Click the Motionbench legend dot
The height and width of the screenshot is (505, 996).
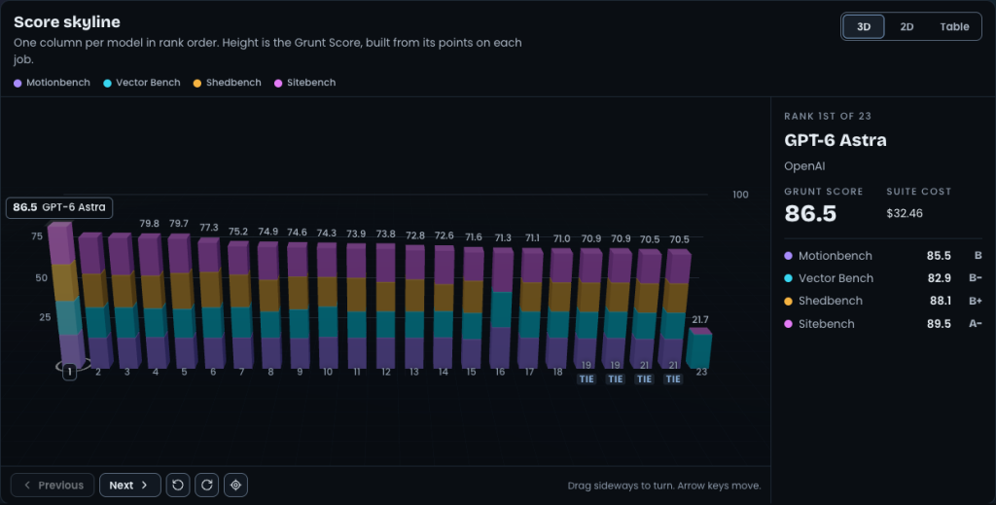click(x=18, y=84)
